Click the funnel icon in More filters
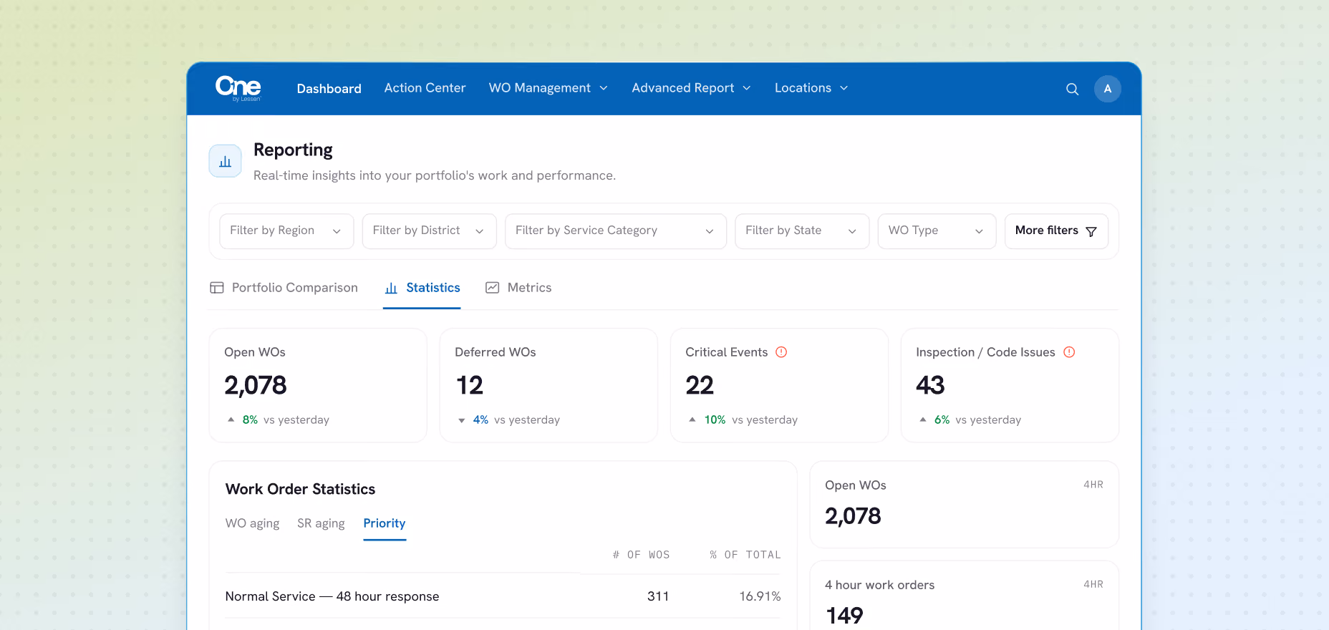Image resolution: width=1329 pixels, height=630 pixels. 1091,231
